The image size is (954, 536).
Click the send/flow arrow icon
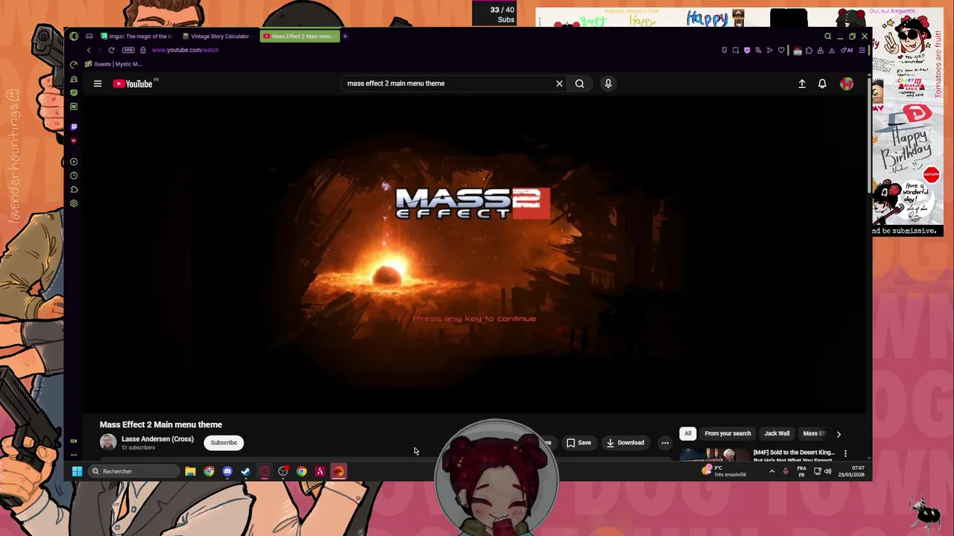769,50
